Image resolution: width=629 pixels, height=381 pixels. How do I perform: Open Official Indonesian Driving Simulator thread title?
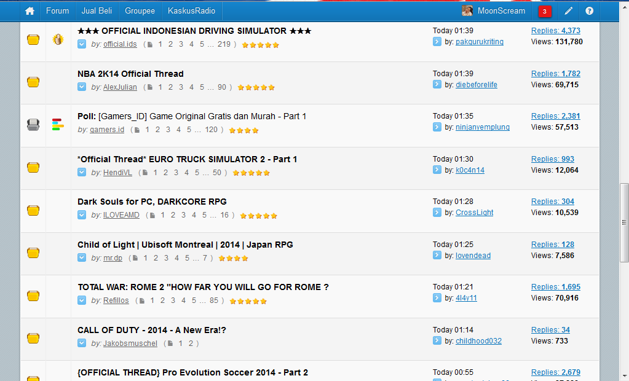194,31
